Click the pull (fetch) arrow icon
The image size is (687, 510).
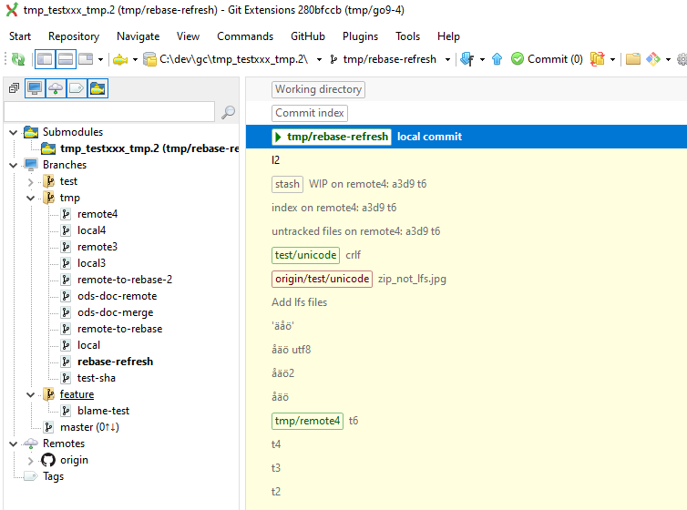[467, 58]
